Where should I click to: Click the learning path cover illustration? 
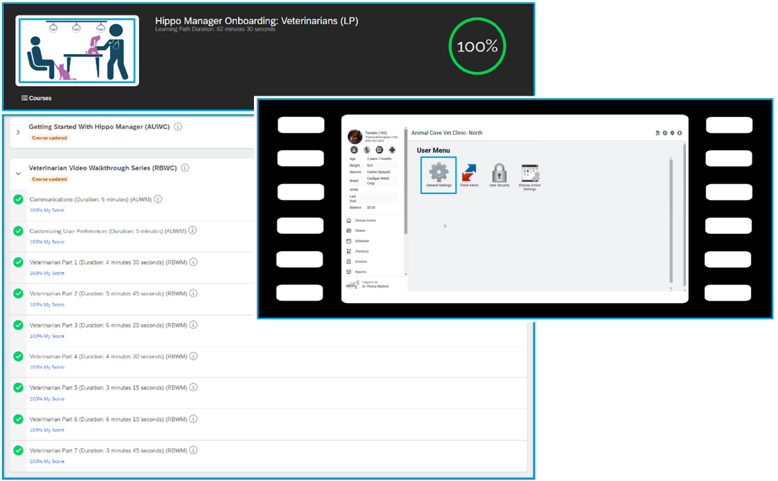tap(77, 51)
